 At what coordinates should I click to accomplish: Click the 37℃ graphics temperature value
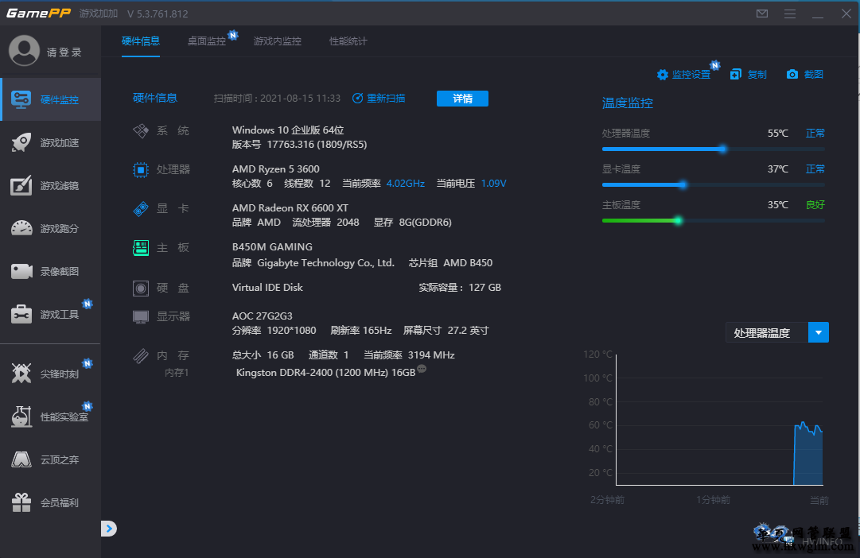(778, 169)
